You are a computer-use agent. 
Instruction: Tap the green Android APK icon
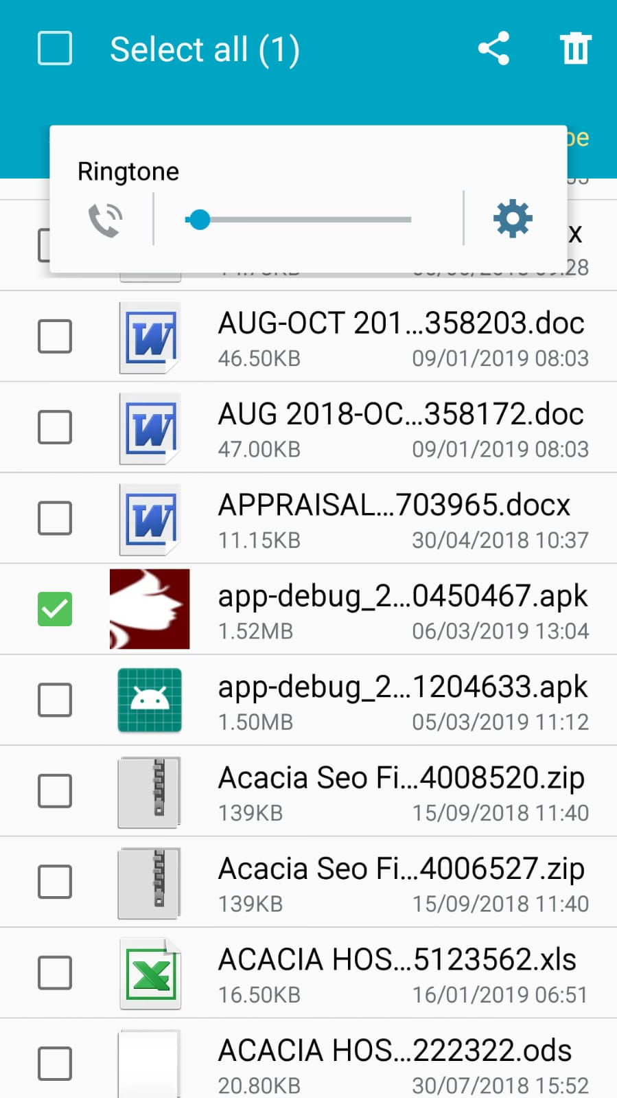pos(150,700)
